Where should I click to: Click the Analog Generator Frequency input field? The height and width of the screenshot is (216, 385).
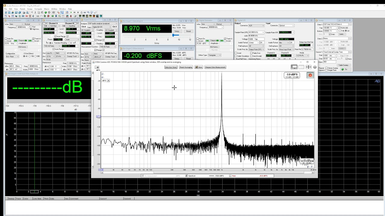23,27
